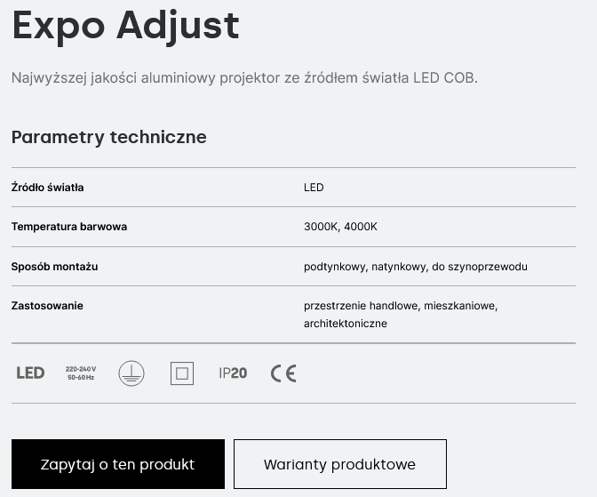Select the 'Temperatura barwowa' parameter label
Viewport: 597px width, 497px height.
coord(69,227)
